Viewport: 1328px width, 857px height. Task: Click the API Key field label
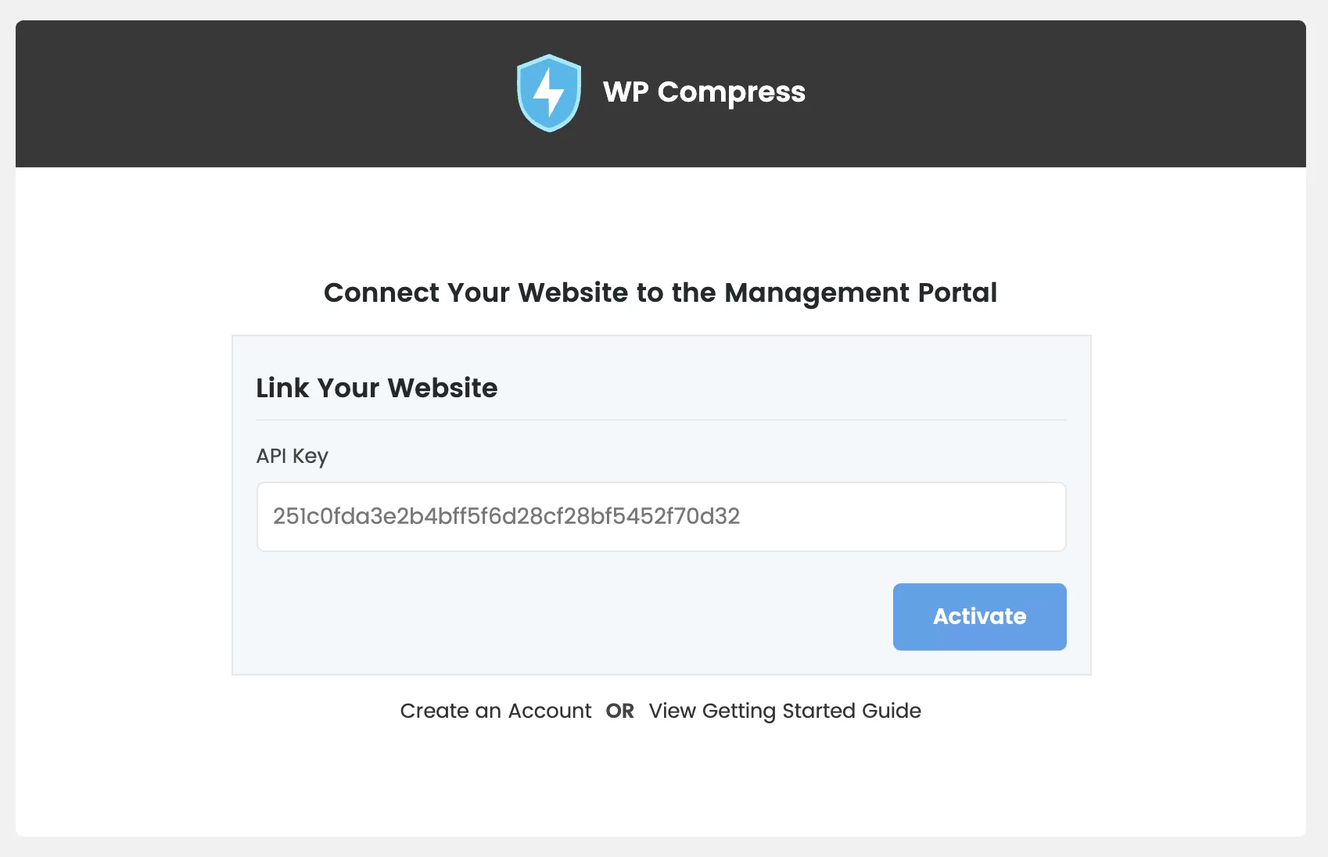coord(293,456)
